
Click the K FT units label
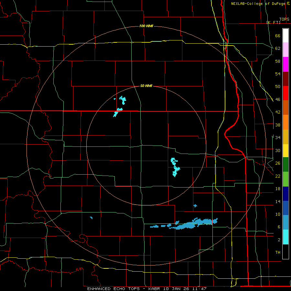[x=273, y=22]
